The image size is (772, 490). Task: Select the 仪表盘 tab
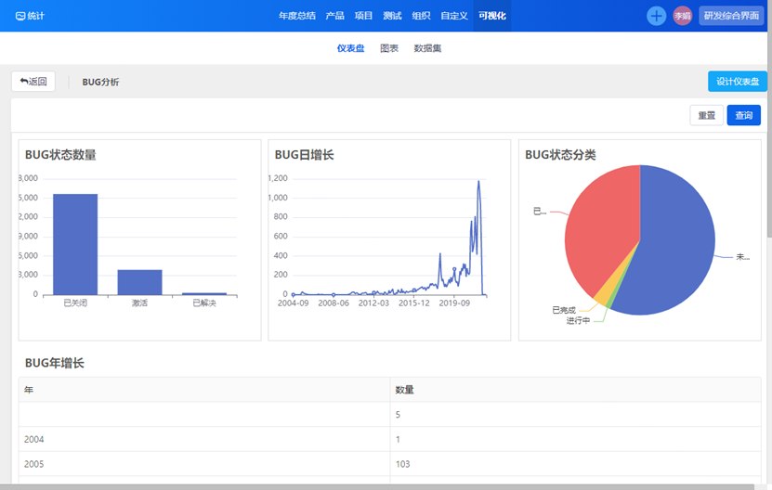pyautogui.click(x=350, y=48)
